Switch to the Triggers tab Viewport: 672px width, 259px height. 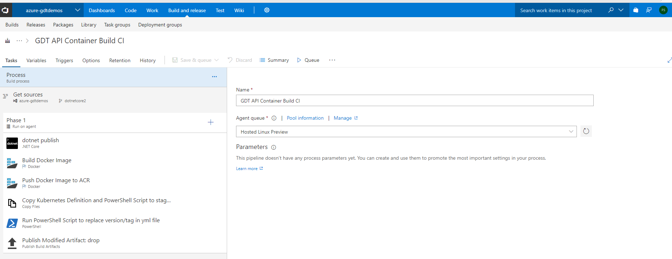64,60
